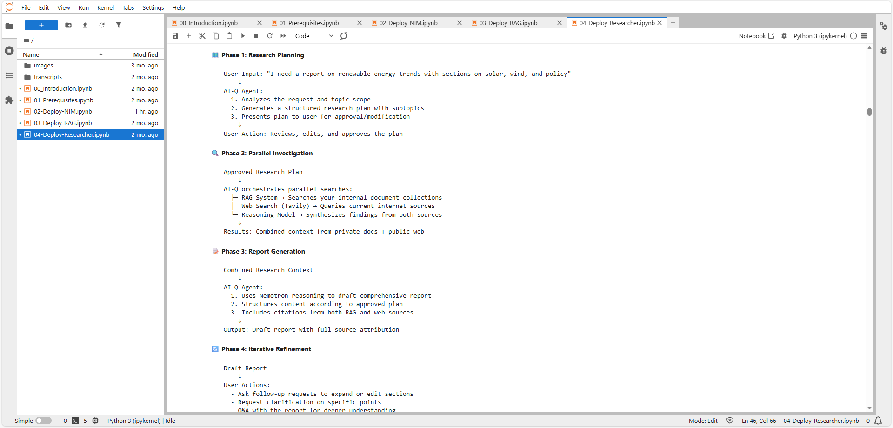
Task: Select 03-Deploy-RAG.ipynb in file list
Action: coord(90,123)
